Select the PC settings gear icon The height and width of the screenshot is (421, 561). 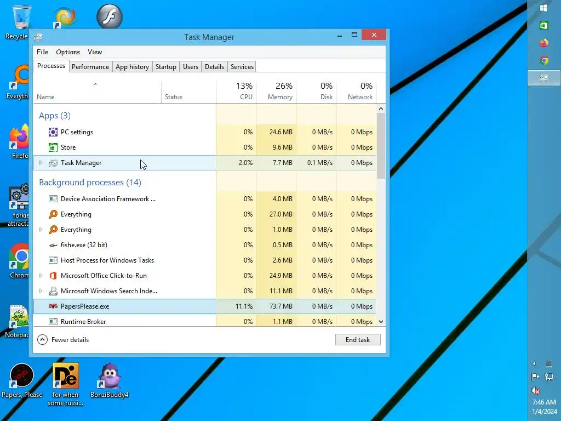[x=53, y=132]
